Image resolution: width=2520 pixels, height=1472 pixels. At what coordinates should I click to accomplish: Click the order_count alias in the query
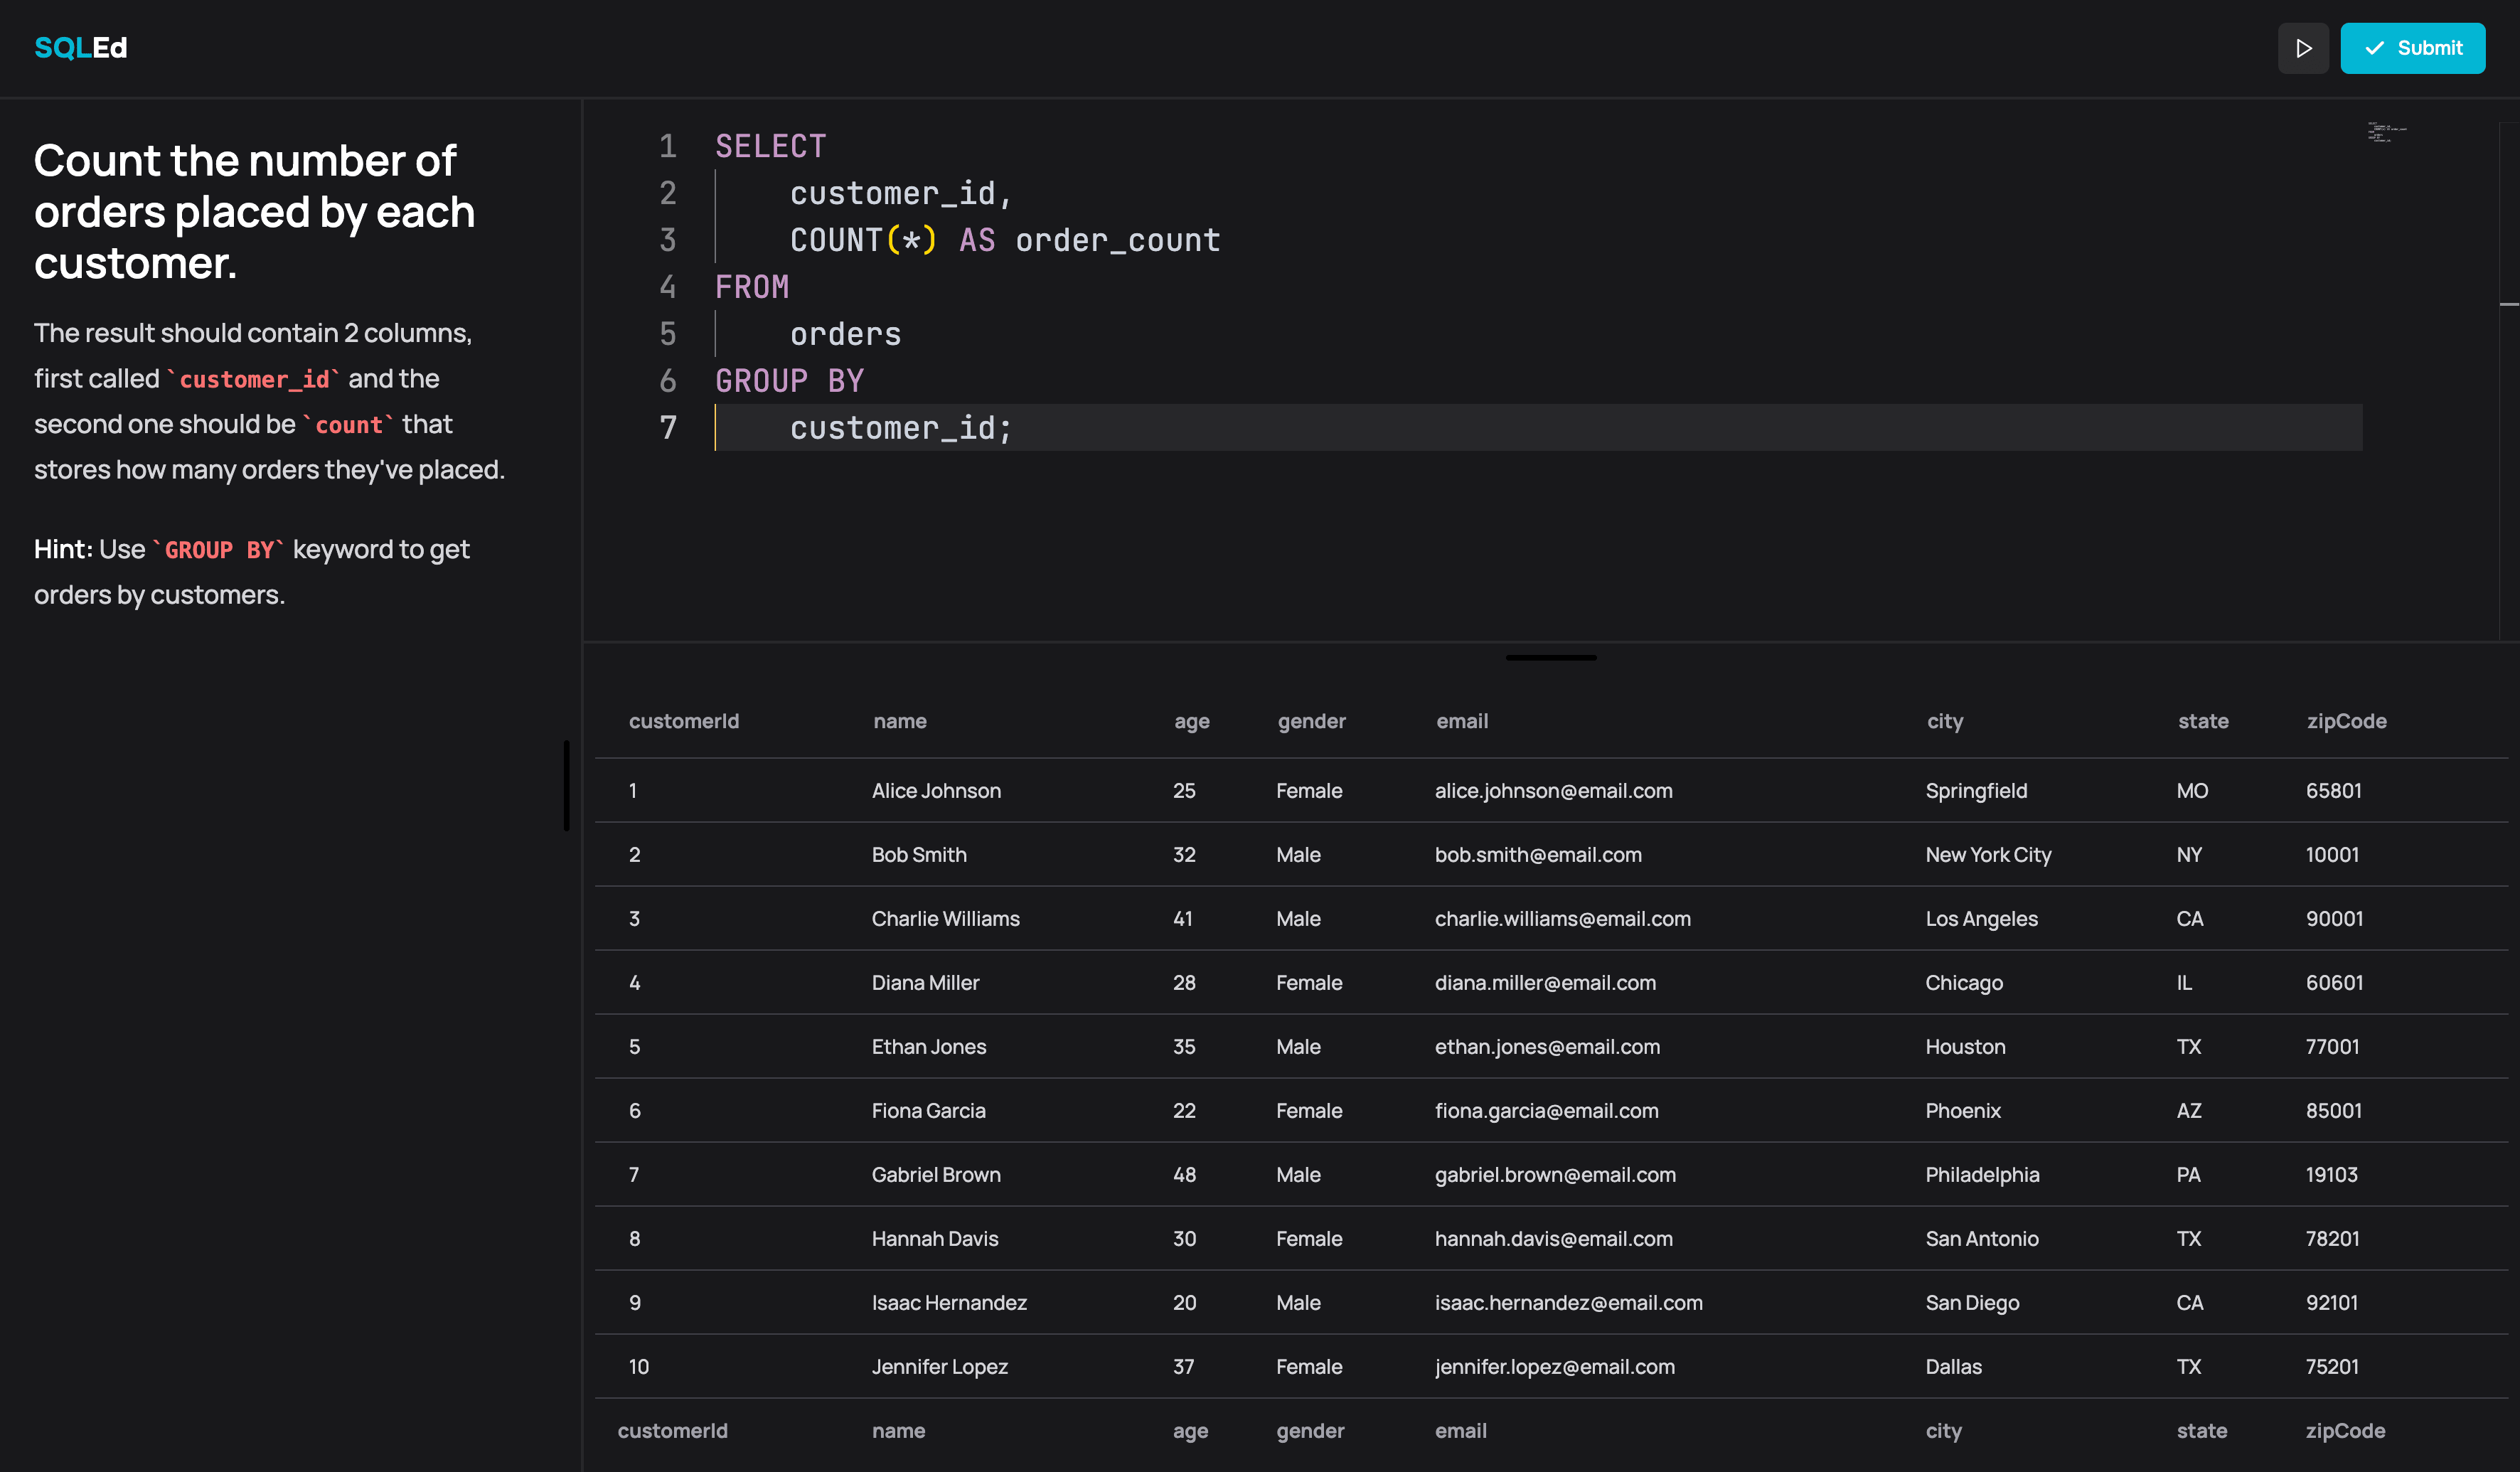point(1117,240)
